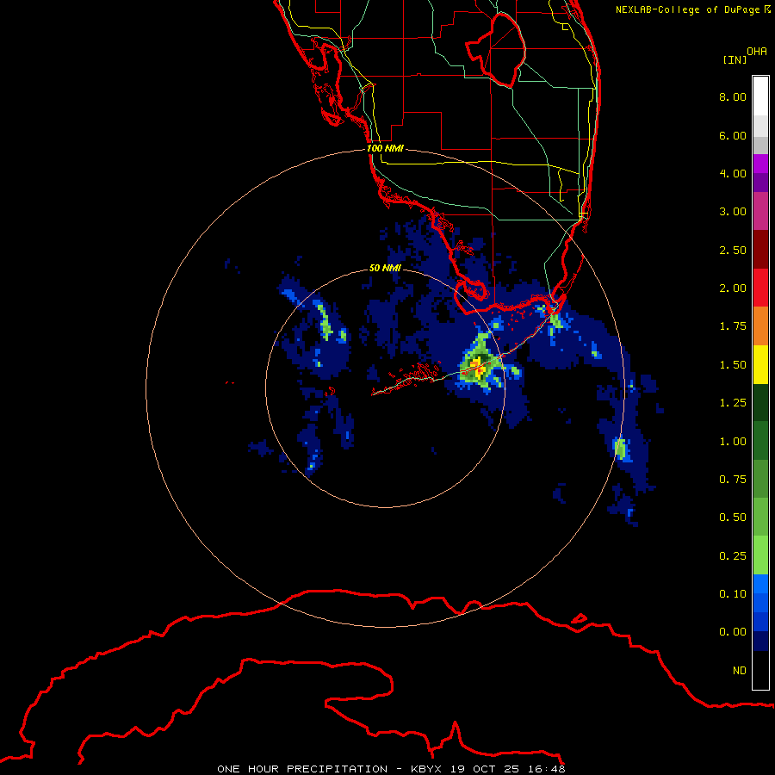The height and width of the screenshot is (775, 775).
Task: Click the [IN] units label
Action: (735, 59)
